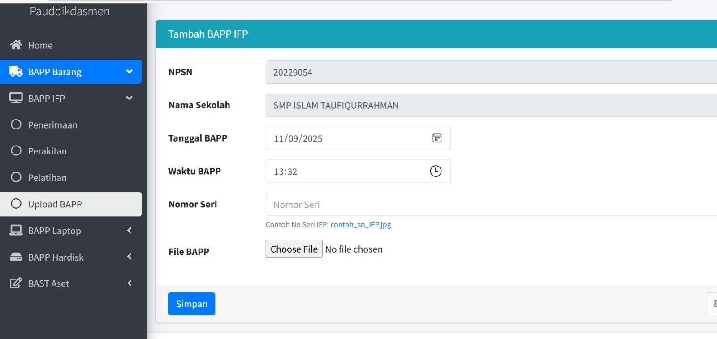Open calendar picker in Tanggal BAPP

(437, 138)
